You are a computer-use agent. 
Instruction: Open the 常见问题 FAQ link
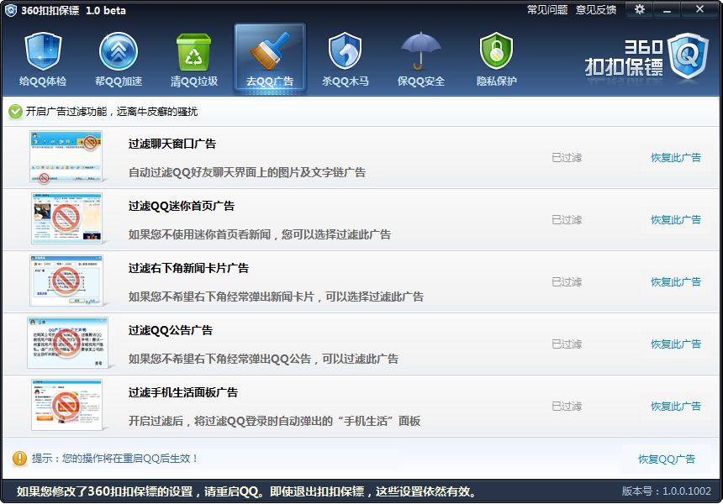pyautogui.click(x=547, y=10)
